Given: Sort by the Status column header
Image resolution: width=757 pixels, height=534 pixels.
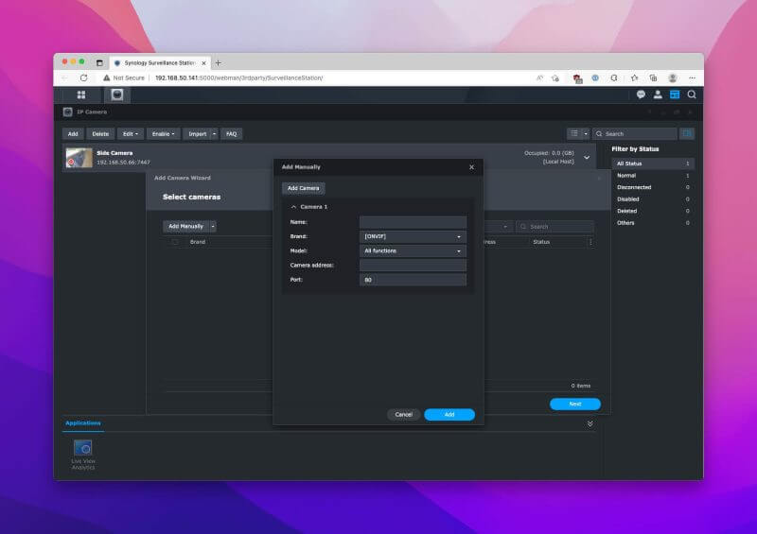Looking at the screenshot, I should [x=541, y=242].
